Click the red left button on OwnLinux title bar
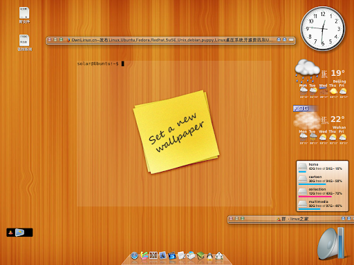354x265 pixels. point(49,39)
